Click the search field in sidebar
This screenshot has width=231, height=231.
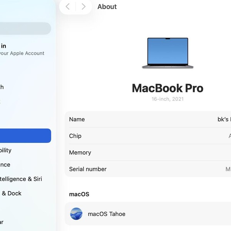25,28
